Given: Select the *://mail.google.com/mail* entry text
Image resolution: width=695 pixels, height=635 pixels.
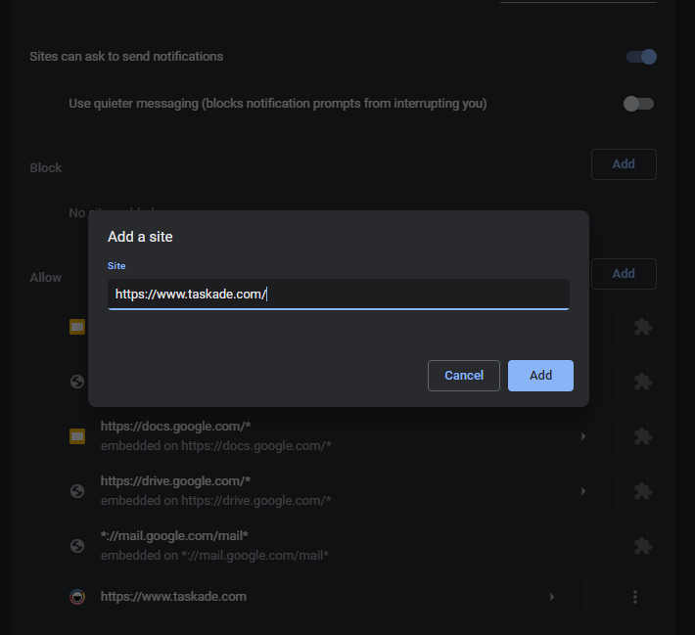Looking at the screenshot, I should [x=174, y=536].
